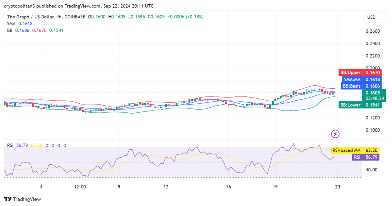The image size is (392, 206).
Task: Select the BB indicator legend
Action: click(x=35, y=30)
